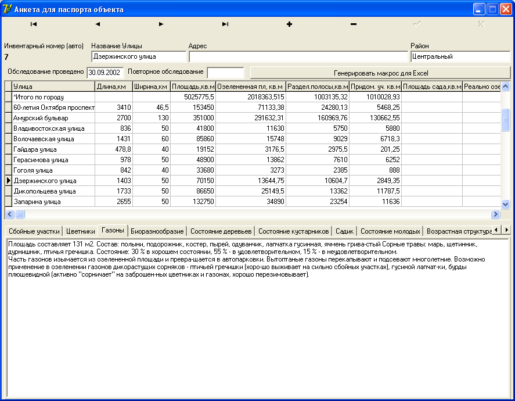Image resolution: width=515 pixels, height=401 pixels.
Task: Select row '*Итого по городу'
Action: (x=253, y=97)
